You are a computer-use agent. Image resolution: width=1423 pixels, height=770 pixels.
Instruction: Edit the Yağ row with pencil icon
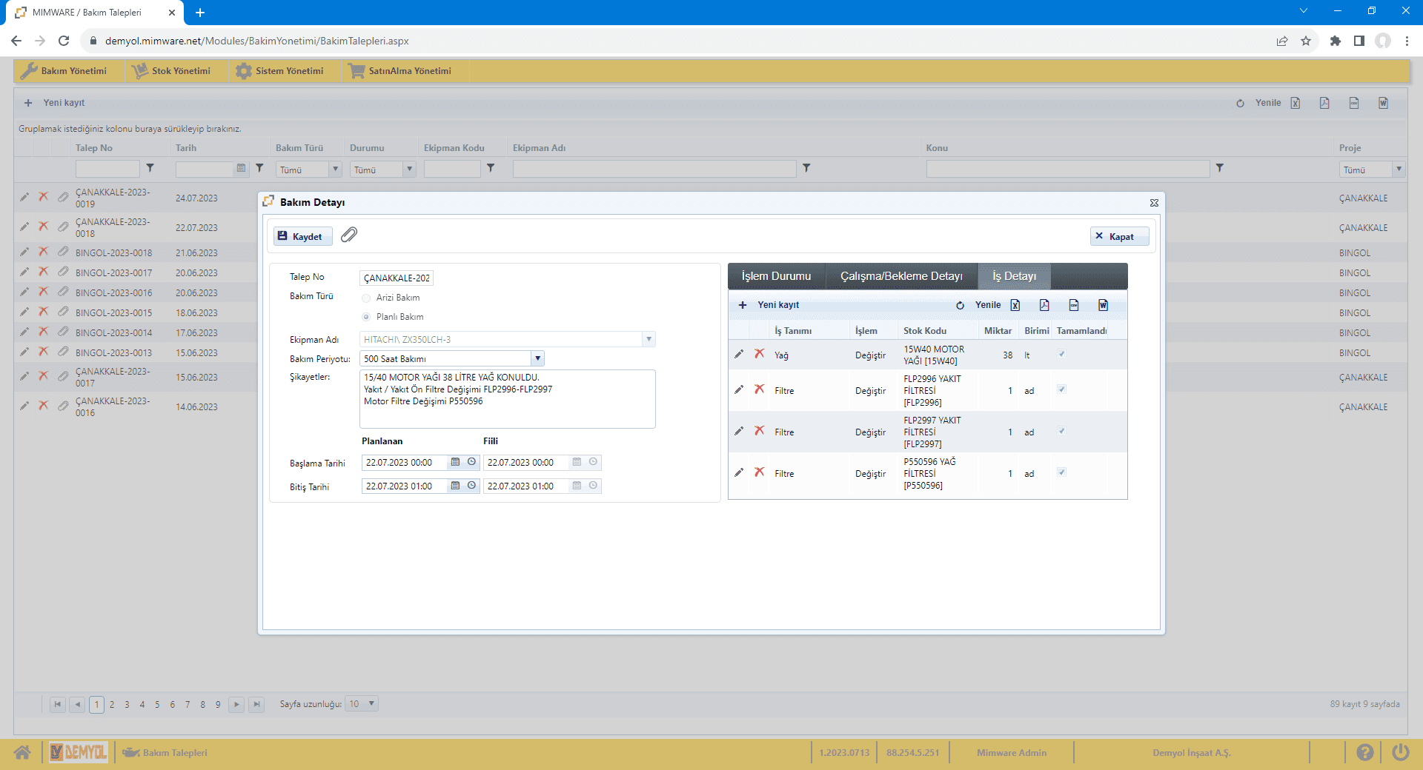pos(739,355)
